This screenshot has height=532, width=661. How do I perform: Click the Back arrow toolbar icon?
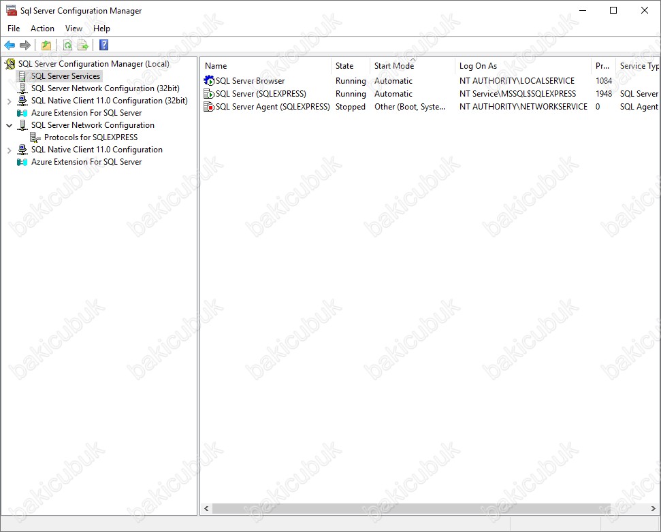[10, 45]
